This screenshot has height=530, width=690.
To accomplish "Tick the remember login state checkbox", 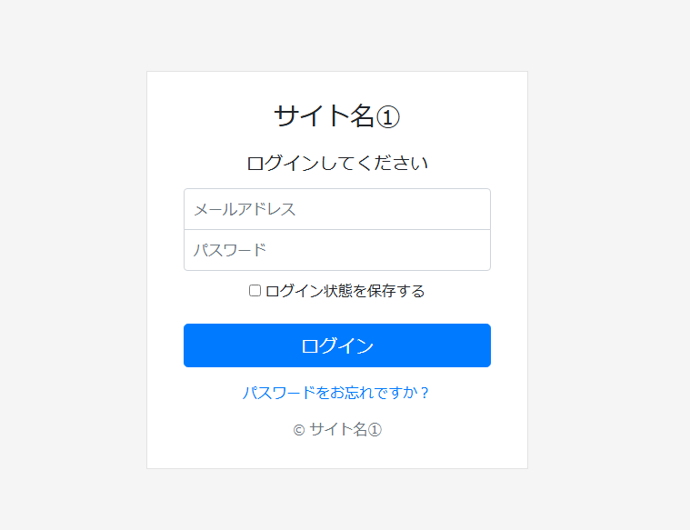I will (x=255, y=291).
